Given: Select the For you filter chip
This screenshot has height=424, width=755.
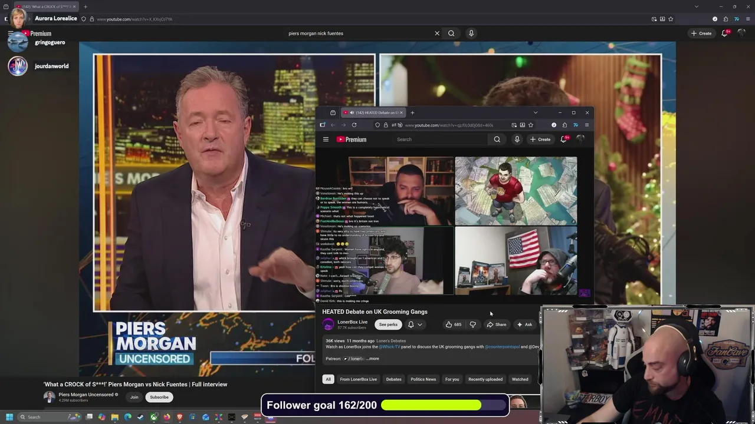Looking at the screenshot, I should [x=452, y=379].
